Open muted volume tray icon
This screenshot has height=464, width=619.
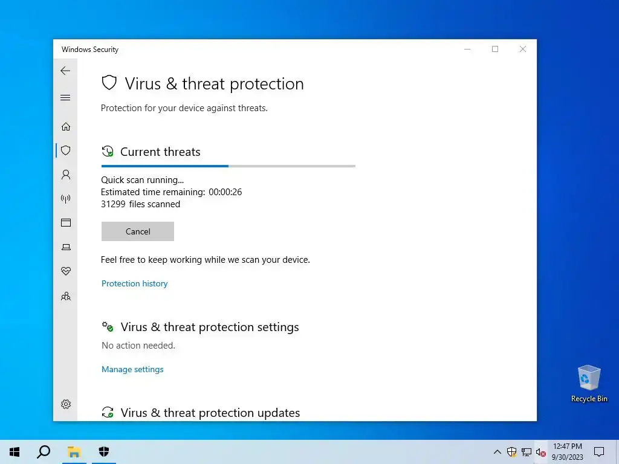(x=541, y=452)
